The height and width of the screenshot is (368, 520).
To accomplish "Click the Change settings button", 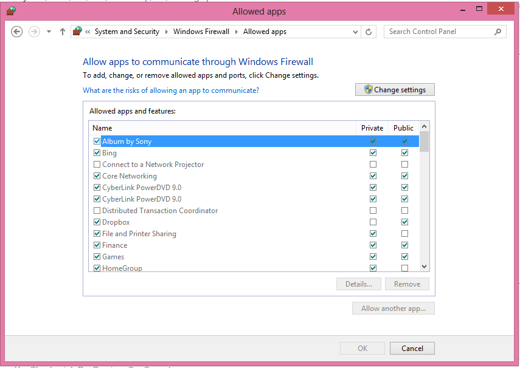I will point(395,89).
